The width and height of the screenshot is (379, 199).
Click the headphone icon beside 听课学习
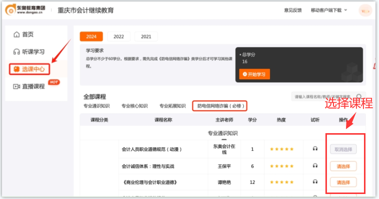tap(17, 52)
